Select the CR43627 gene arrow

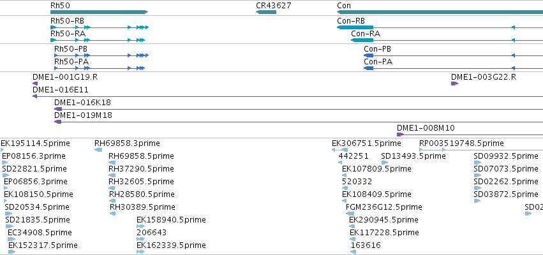click(x=266, y=12)
